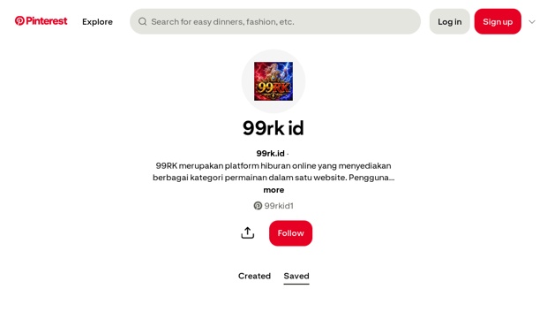Click the 99rkid1 username handle

pyautogui.click(x=279, y=206)
